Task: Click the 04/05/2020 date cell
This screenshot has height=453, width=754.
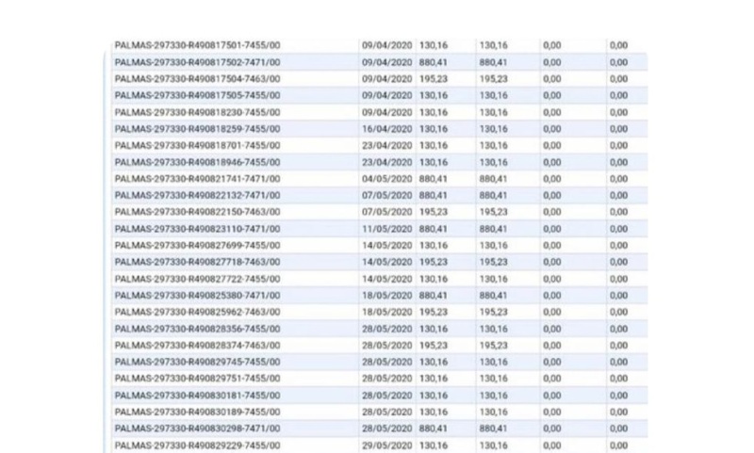Action: tap(386, 179)
